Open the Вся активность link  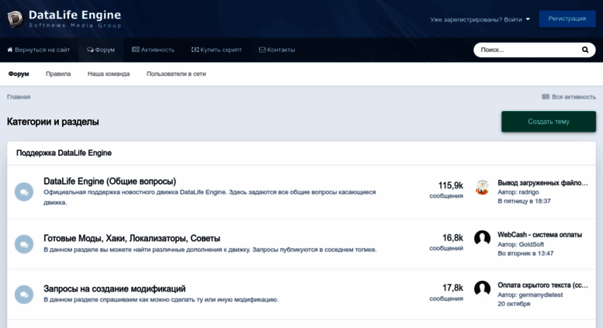(569, 97)
